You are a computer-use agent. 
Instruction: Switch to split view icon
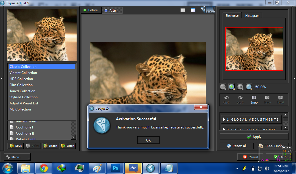click(193, 10)
